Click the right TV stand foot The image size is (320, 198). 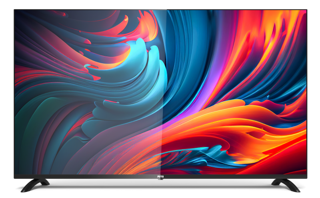285,184
